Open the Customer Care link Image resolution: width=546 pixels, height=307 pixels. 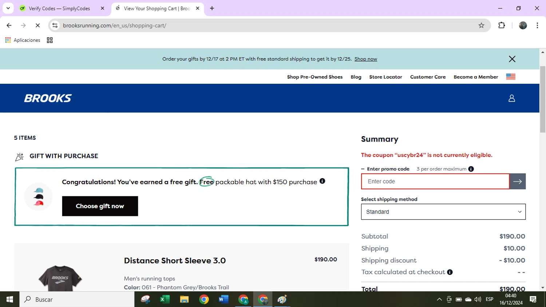point(428,77)
